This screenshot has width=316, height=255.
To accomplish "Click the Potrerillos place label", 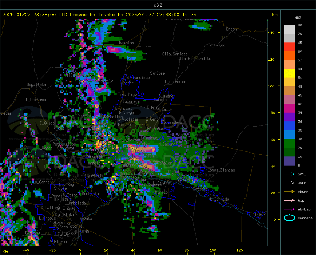I will tap(64, 144).
